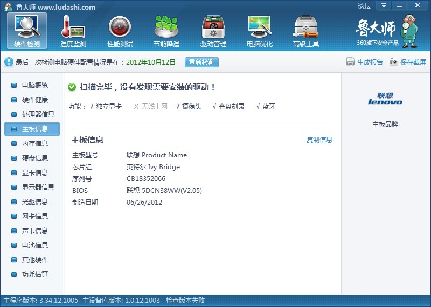Click the 主板品牌 label under the logo
The width and height of the screenshot is (431, 307).
coord(385,124)
